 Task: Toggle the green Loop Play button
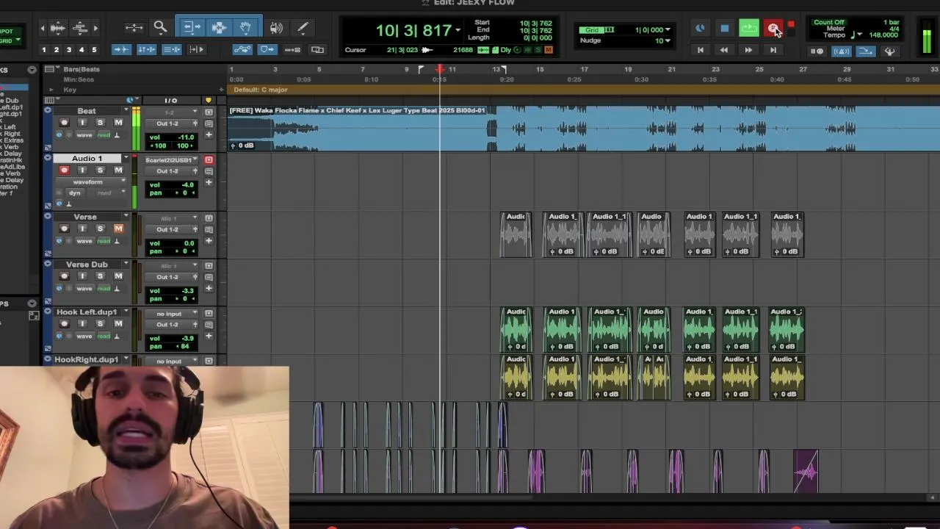click(x=748, y=29)
